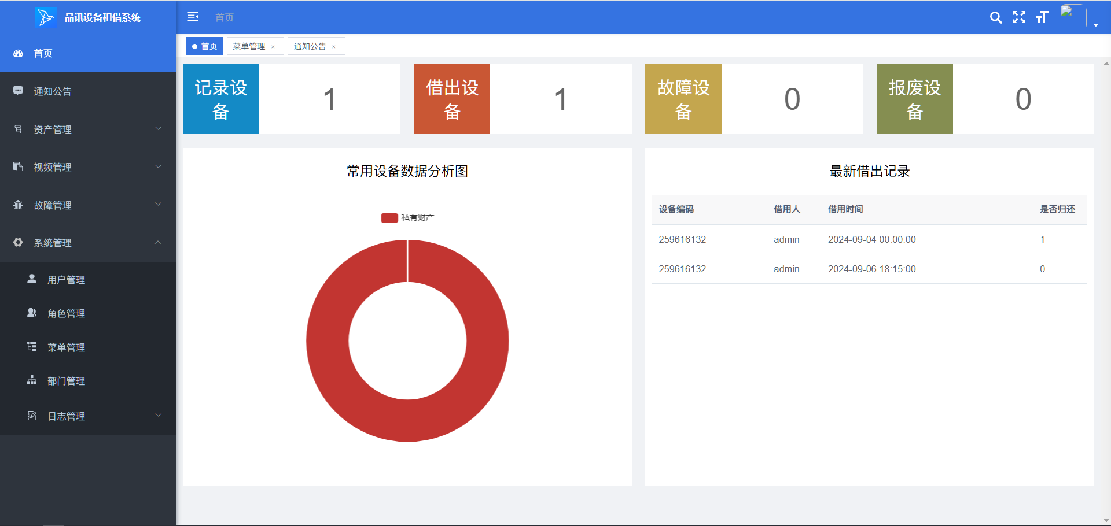The width and height of the screenshot is (1111, 526).
Task: Click the edit icon beside 日志管理
Action: pyautogui.click(x=32, y=416)
